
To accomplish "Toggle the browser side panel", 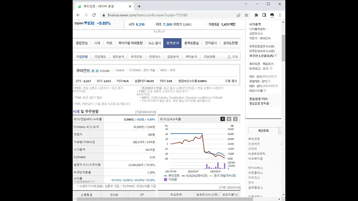I will point(264,15).
